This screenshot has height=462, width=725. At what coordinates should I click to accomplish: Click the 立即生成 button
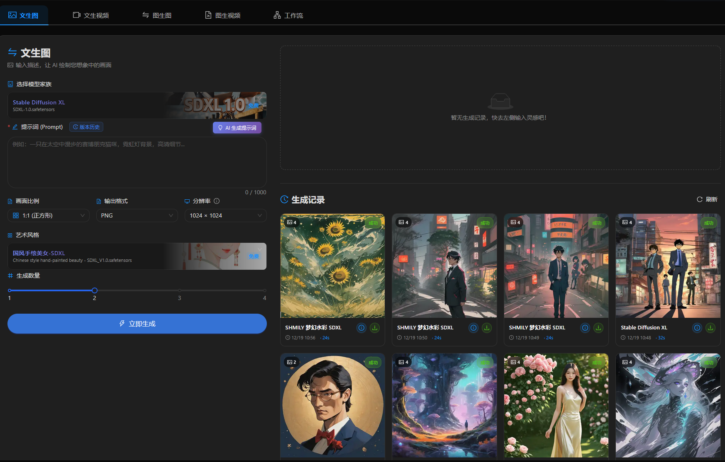[137, 324]
